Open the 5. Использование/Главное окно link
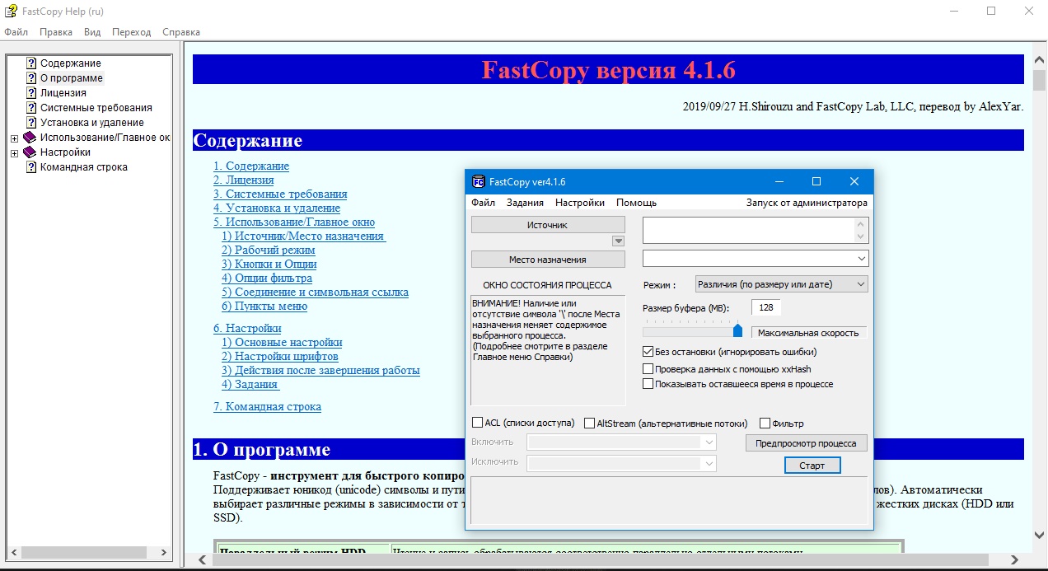Image resolution: width=1048 pixels, height=571 pixels. [294, 222]
